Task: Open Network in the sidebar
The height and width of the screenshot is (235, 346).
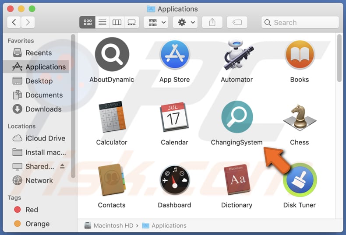Action: (x=36, y=181)
